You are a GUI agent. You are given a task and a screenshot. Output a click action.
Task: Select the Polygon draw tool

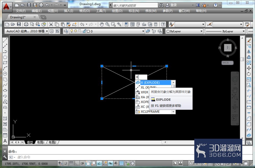[5, 57]
